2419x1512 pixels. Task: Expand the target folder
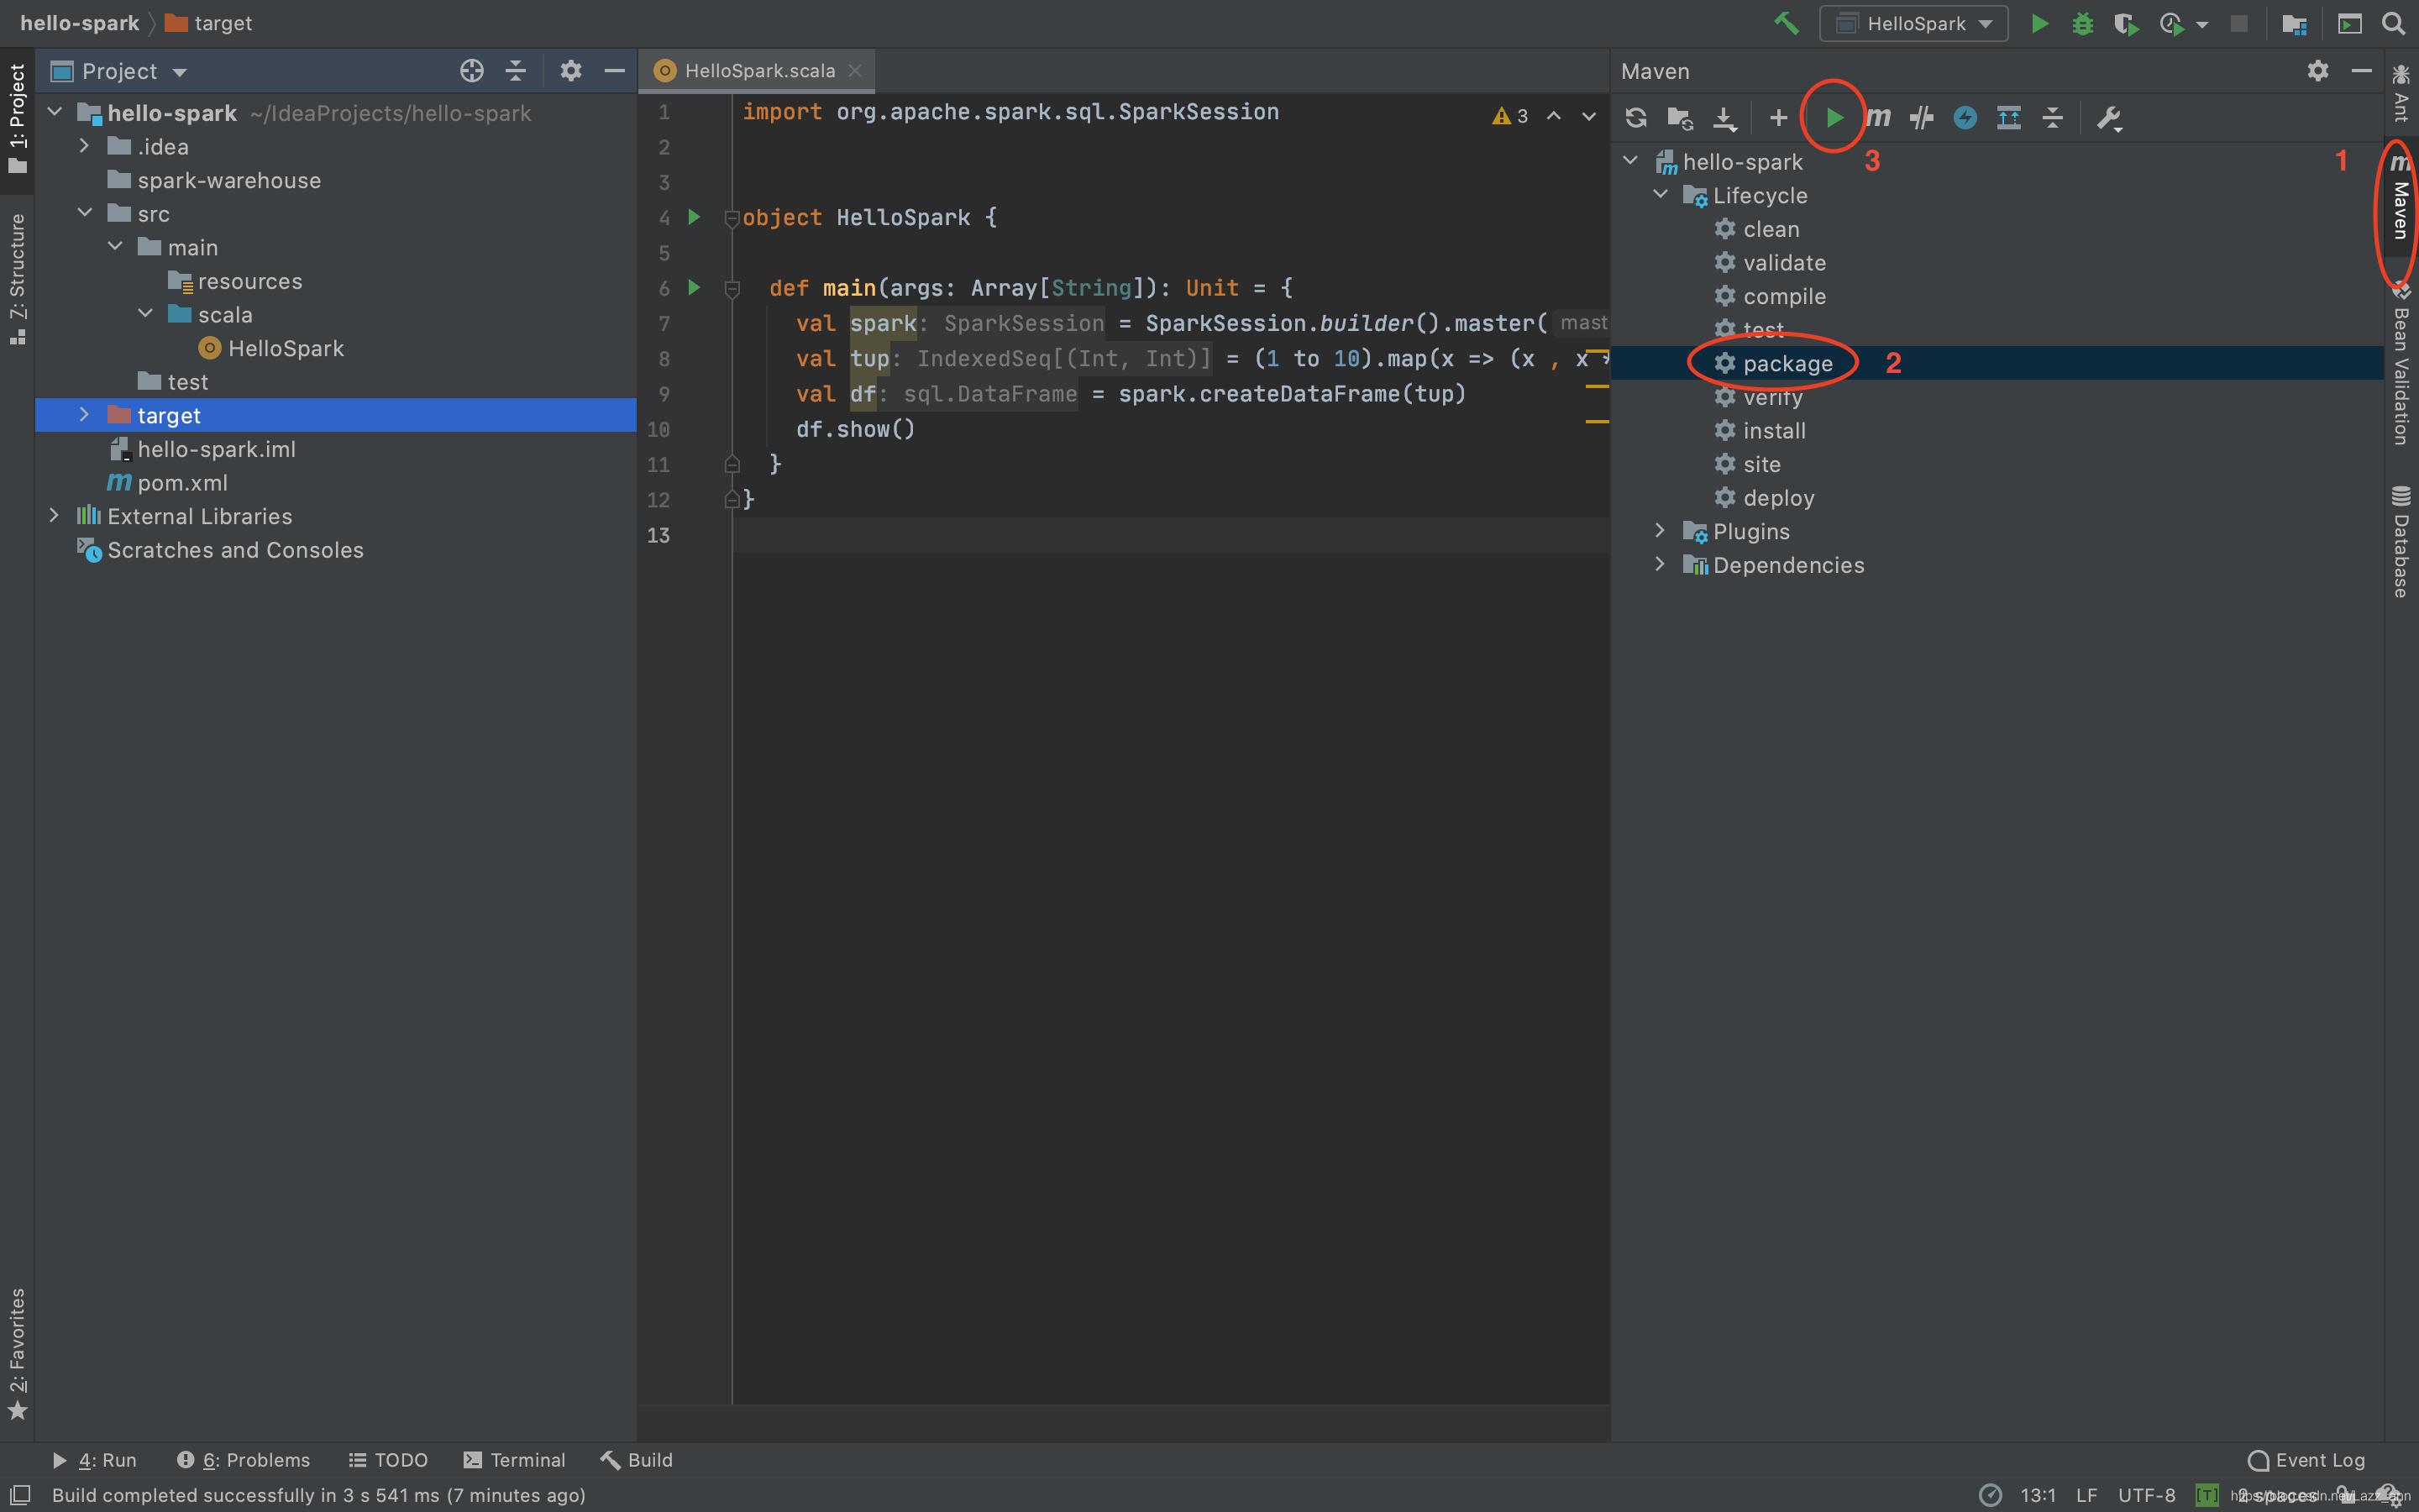85,415
